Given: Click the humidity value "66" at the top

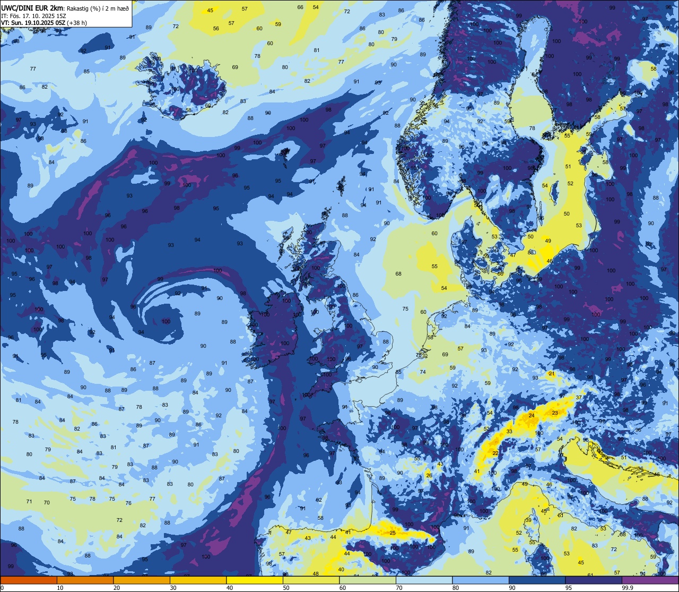Looking at the screenshot, I should tap(300, 7).
